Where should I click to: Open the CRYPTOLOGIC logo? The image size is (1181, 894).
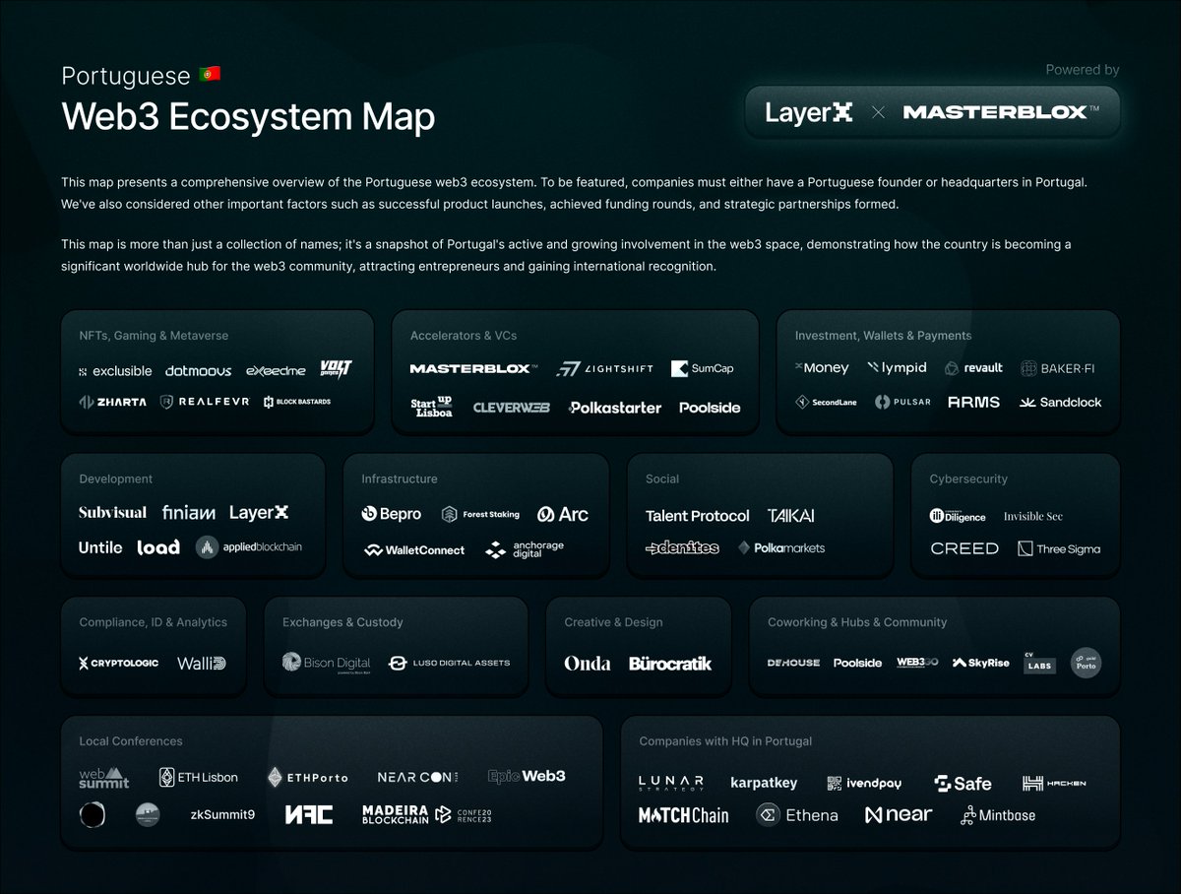coord(118,663)
